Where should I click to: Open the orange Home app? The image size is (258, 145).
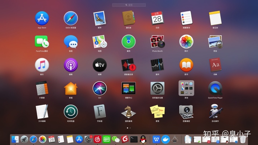(x=71, y=88)
